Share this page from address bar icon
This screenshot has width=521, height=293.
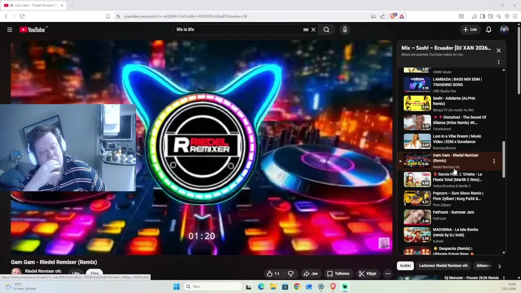[383, 16]
